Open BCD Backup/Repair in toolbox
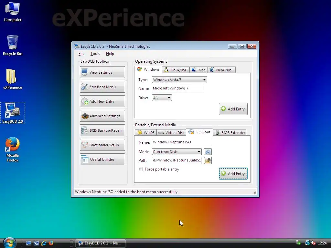Screen dimensions: 331x248 coord(102,130)
